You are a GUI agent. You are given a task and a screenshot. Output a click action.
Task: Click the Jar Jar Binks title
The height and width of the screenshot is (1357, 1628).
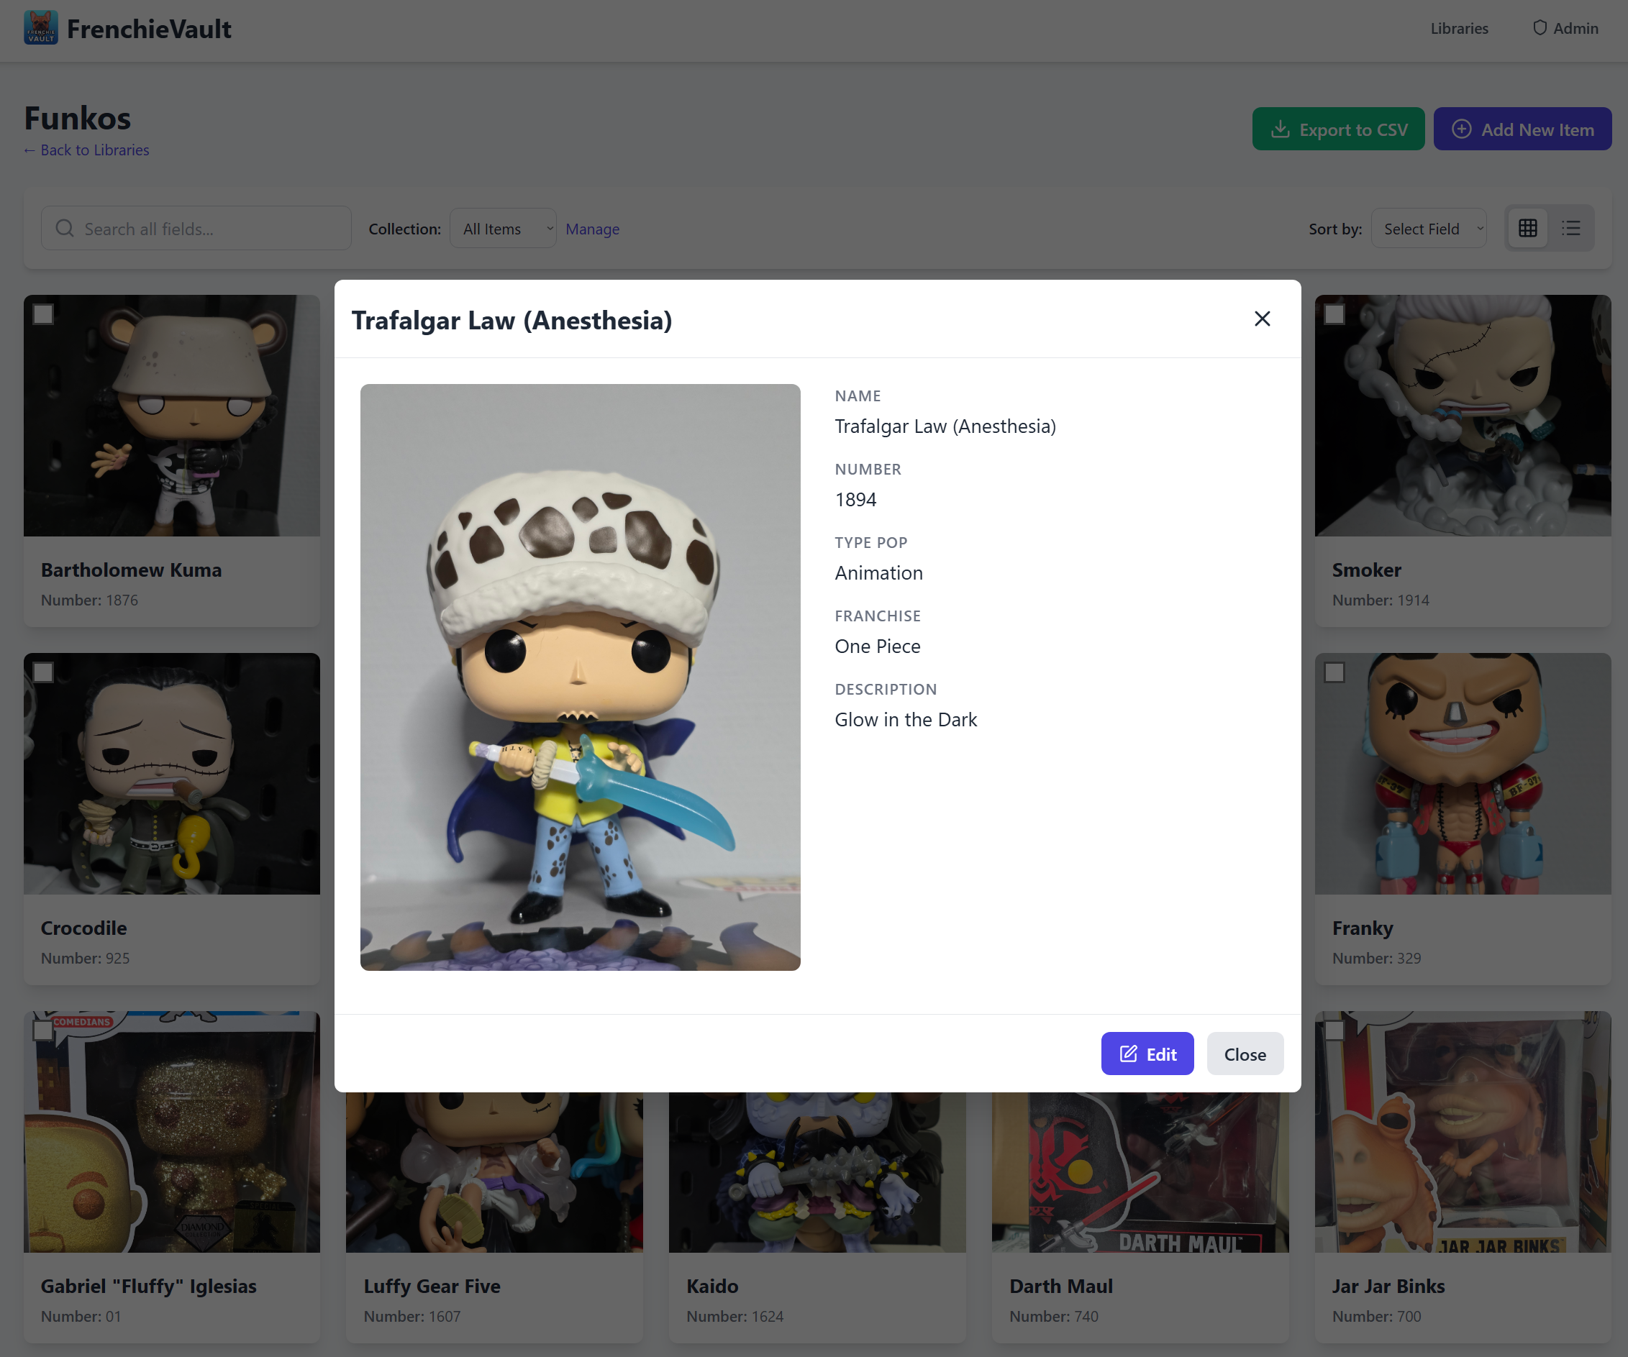coord(1388,1287)
